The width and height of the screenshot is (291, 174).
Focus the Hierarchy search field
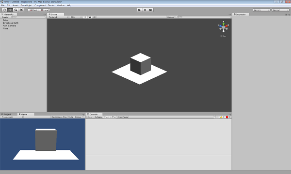pos(28,17)
